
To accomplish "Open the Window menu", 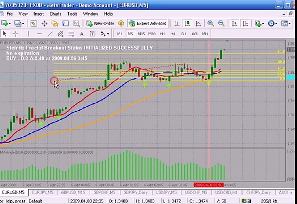I will coord(90,14).
